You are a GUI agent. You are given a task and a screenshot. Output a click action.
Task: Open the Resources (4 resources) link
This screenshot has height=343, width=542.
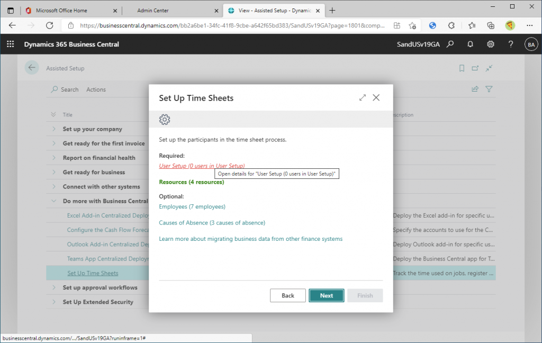coord(192,182)
